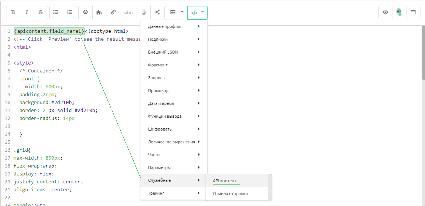Click the green arrow scroll-sync icon

(x=399, y=12)
